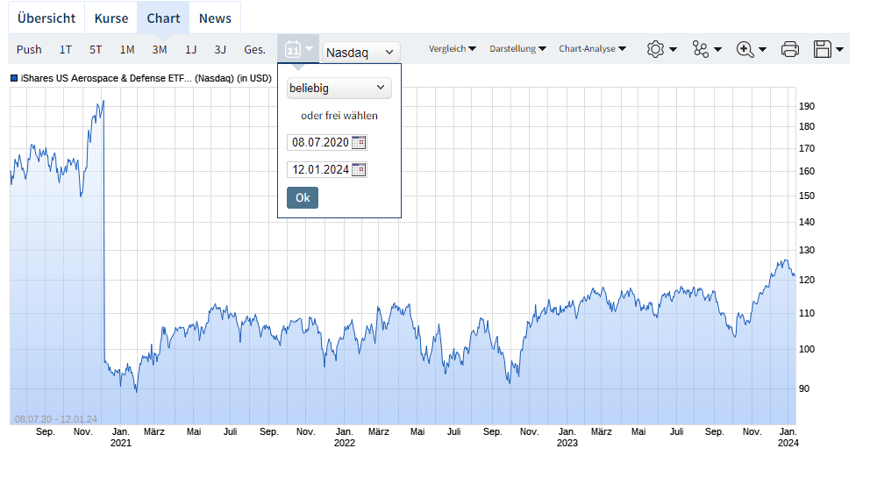Click the 'oder frei wählen' label
This screenshot has width=870, height=484.
339,116
